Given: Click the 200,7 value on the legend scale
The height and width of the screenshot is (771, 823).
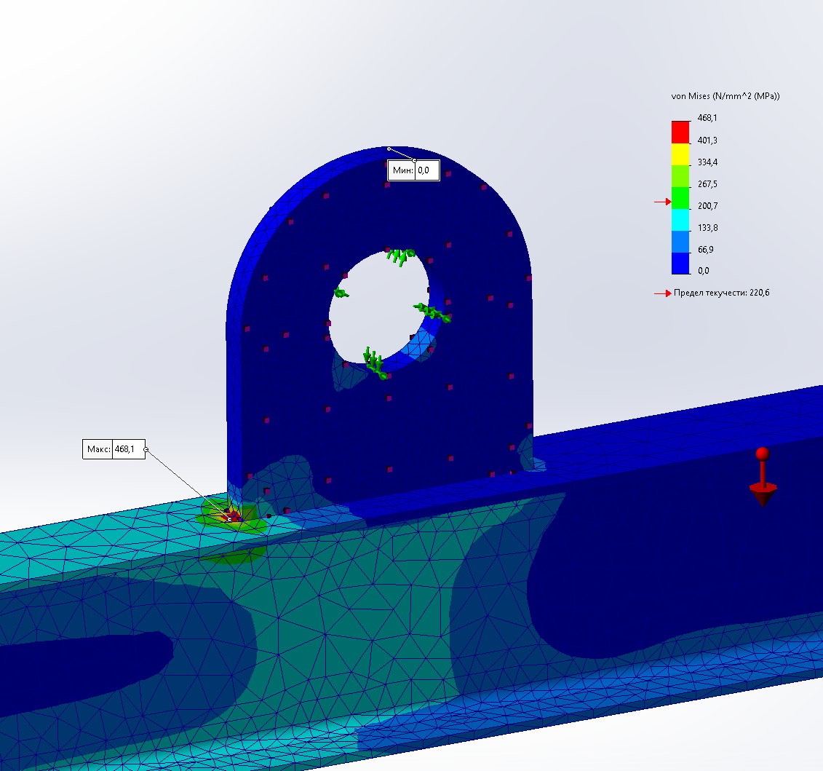Looking at the screenshot, I should [x=707, y=206].
